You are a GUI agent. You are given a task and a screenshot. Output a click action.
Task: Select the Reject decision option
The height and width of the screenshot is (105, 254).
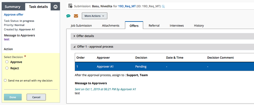7,68
